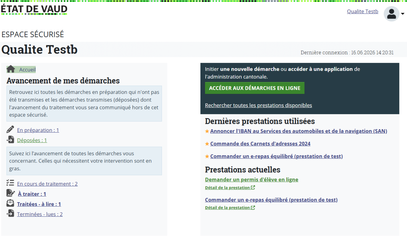Click the Prestations actuelles heading
The height and width of the screenshot is (236, 407).
[x=243, y=170]
